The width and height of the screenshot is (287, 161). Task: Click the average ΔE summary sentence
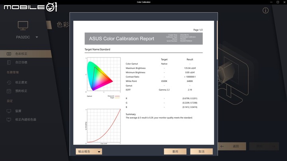coord(159,118)
